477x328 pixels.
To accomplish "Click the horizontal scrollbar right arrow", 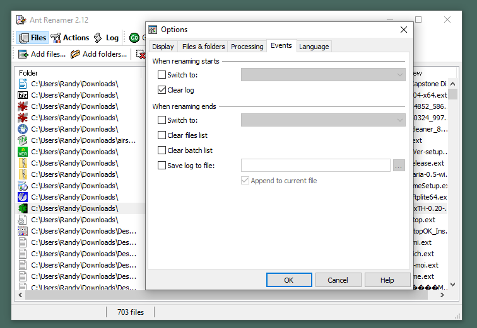I will coord(442,295).
